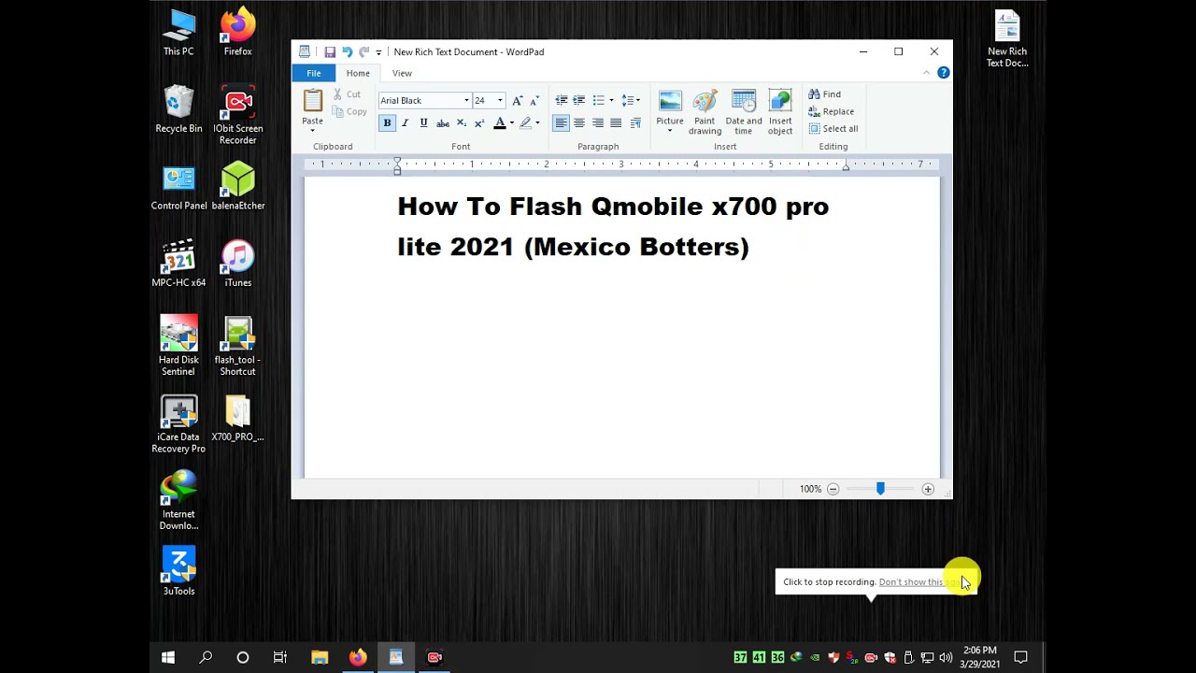Open WordPad Help
The image size is (1196, 673).
point(944,73)
